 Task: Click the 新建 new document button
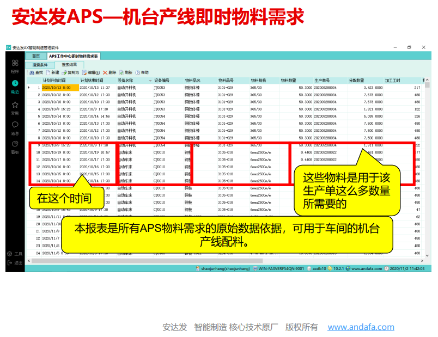(x=53, y=72)
